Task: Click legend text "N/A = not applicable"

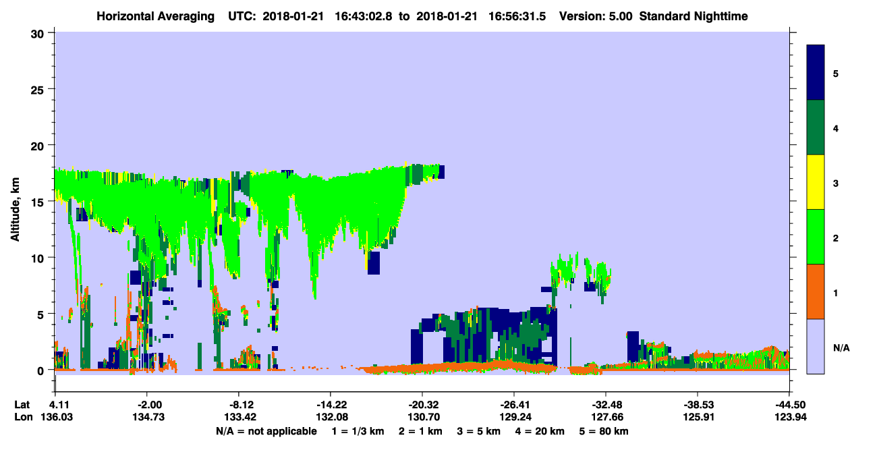Action: click(266, 430)
